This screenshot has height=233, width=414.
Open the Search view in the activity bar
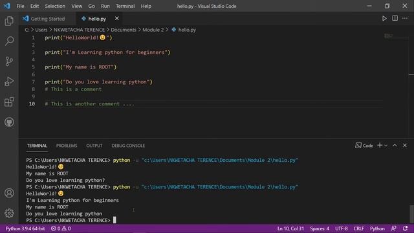[9, 41]
